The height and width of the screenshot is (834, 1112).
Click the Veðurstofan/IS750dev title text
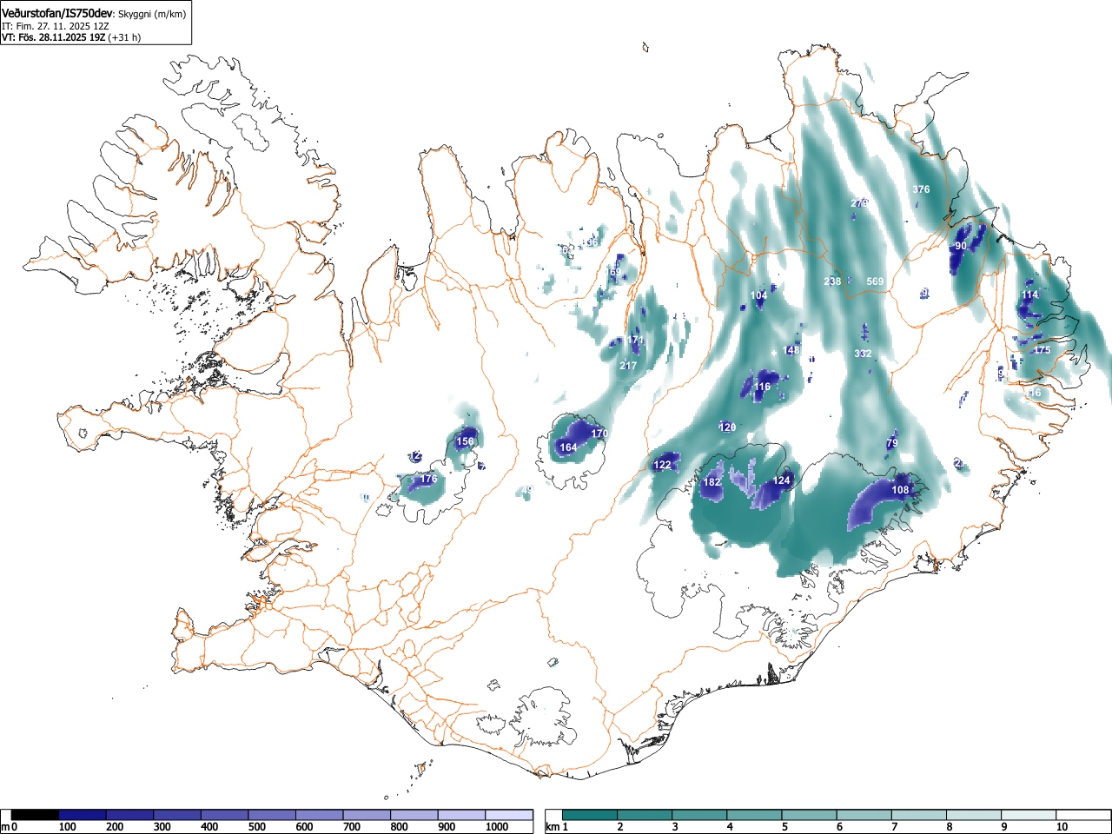pos(57,14)
